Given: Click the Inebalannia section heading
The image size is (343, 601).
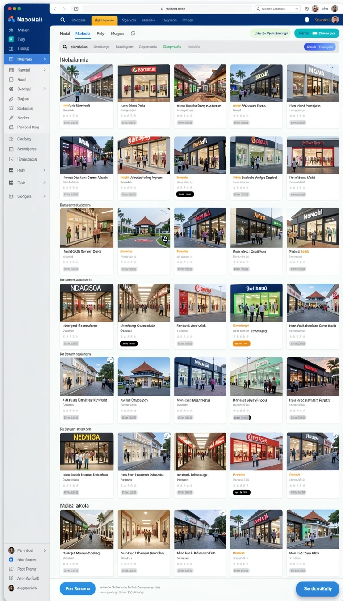Looking at the screenshot, I should (74, 59).
